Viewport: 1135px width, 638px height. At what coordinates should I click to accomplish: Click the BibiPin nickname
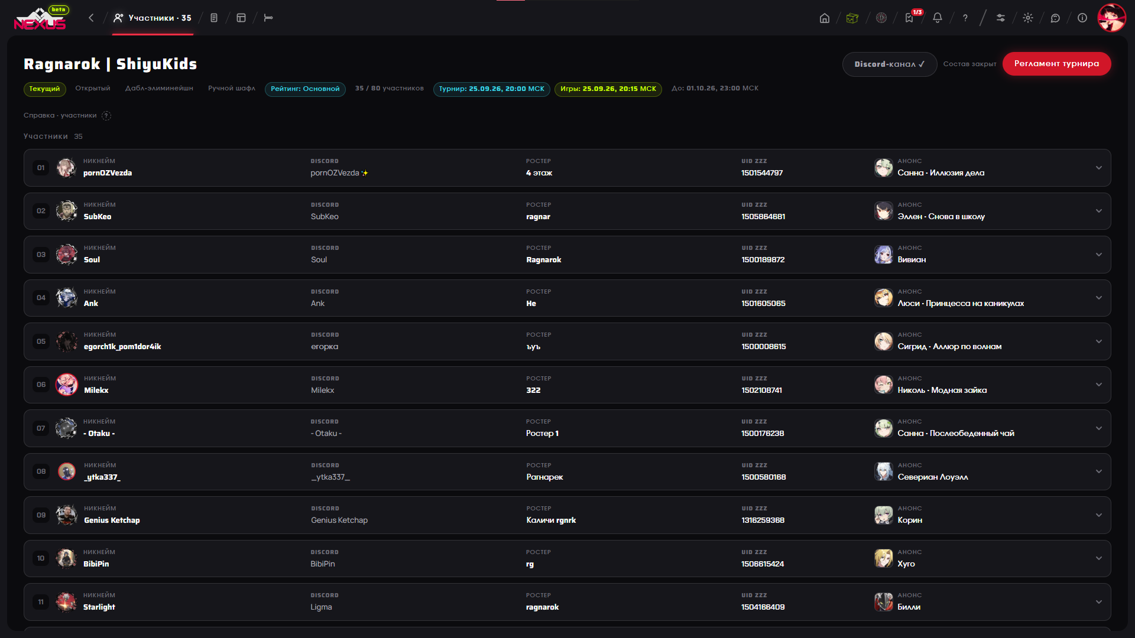click(x=96, y=564)
